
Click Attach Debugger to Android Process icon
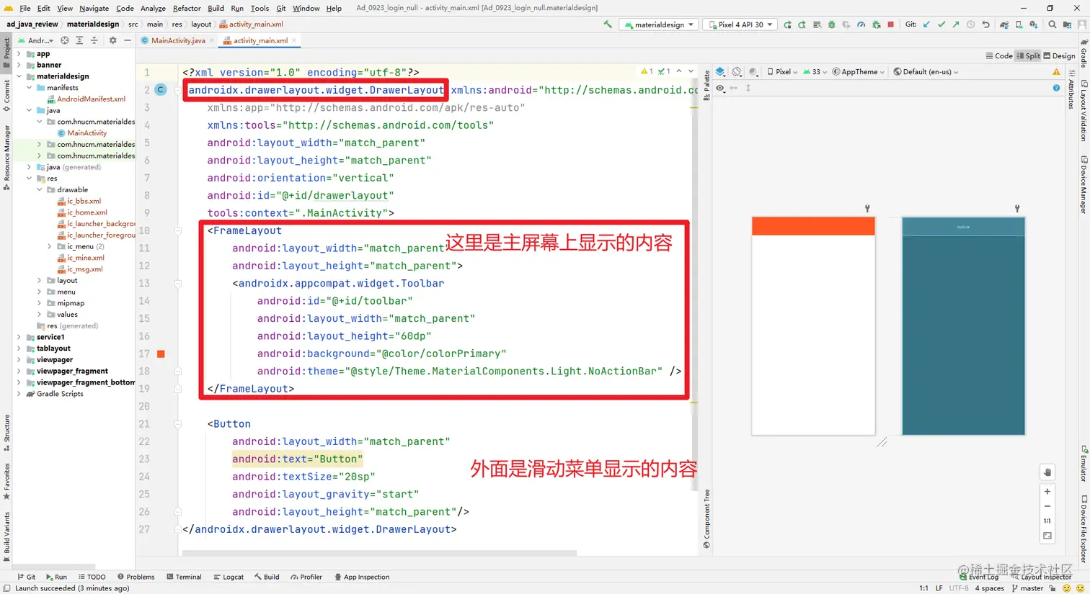pyautogui.click(x=876, y=24)
